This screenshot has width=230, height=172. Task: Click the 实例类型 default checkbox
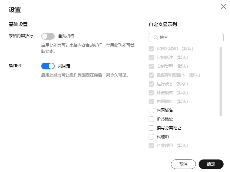[x=151, y=66]
